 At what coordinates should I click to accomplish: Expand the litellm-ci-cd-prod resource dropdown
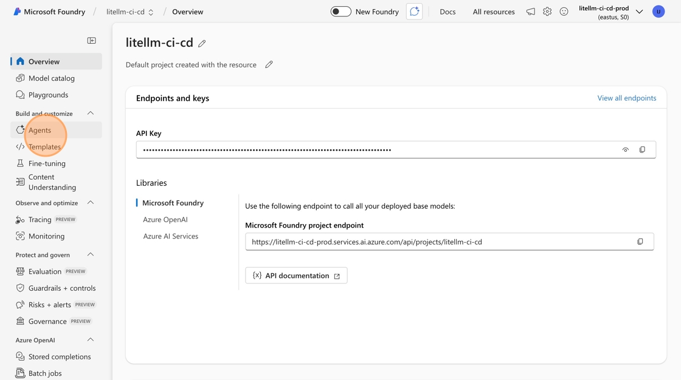coord(639,12)
